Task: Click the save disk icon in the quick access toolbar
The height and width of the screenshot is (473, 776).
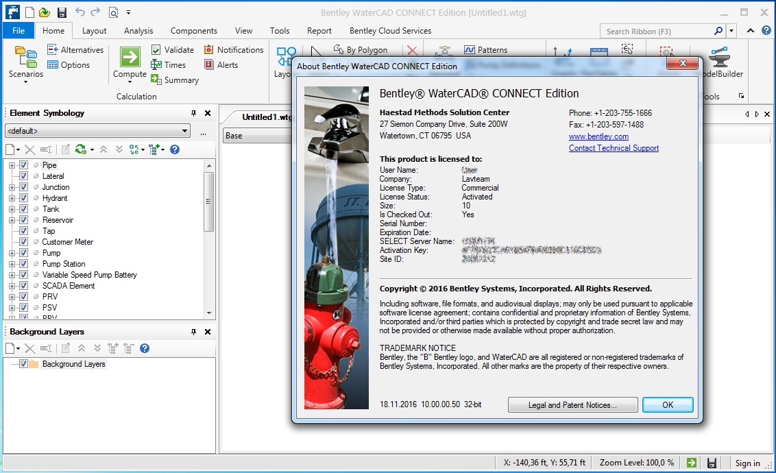Action: click(62, 12)
